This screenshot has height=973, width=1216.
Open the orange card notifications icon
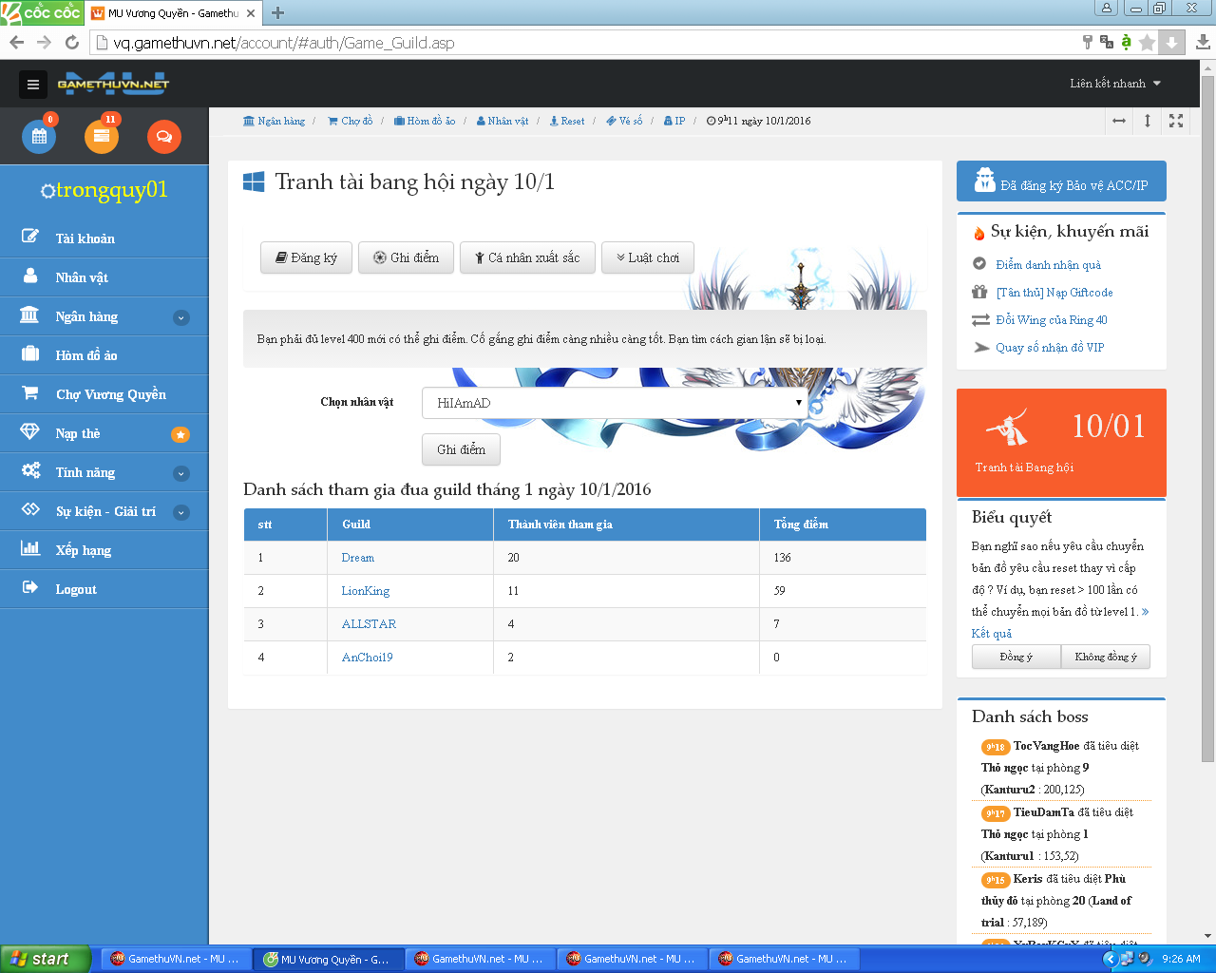[x=102, y=136]
